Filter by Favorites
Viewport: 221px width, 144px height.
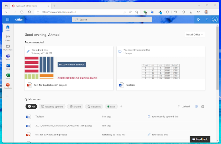[x=94, y=106]
